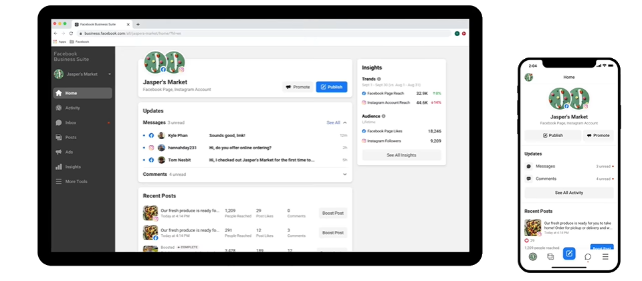
Task: Tap Messages row on the phone
Action: 569,167
